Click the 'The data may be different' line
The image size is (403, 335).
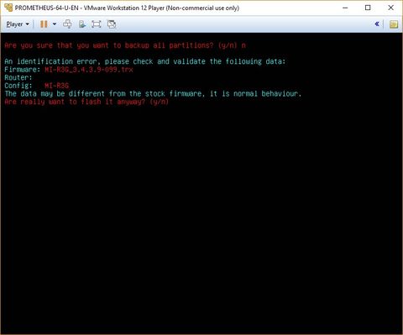(x=153, y=93)
